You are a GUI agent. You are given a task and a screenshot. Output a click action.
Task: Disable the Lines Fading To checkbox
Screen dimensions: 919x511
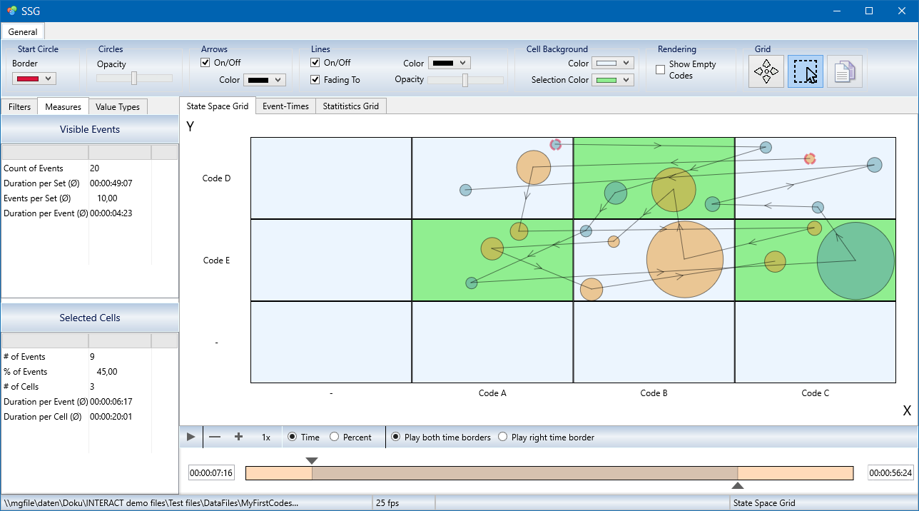click(x=315, y=80)
